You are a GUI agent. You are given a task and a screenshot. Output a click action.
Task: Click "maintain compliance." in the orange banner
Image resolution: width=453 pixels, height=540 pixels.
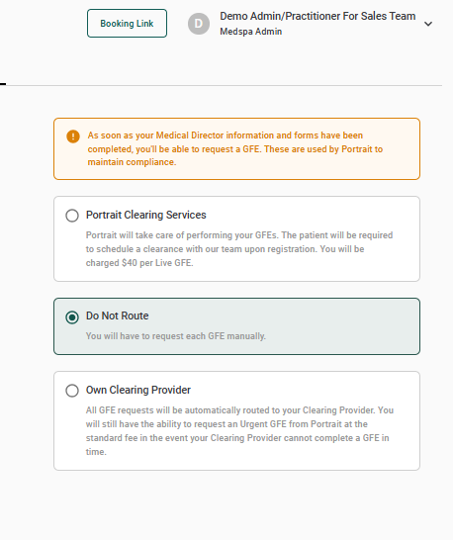pyautogui.click(x=132, y=162)
